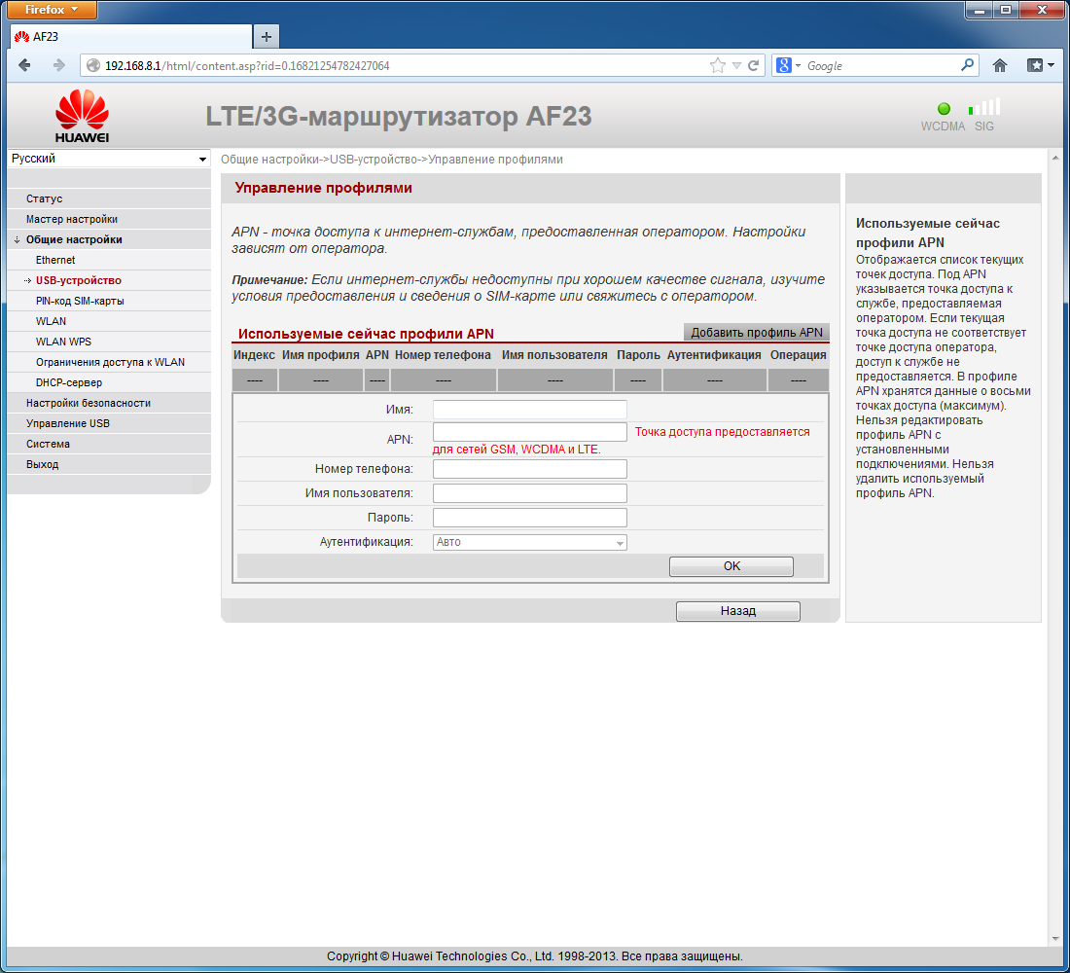The image size is (1070, 973).
Task: Click the Имя профиля column header
Action: tap(321, 355)
